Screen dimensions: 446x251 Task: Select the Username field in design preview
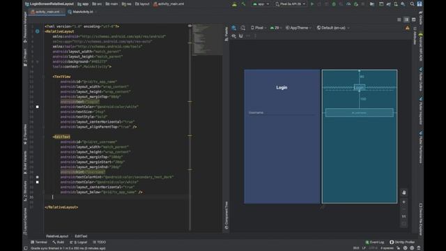click(x=282, y=113)
